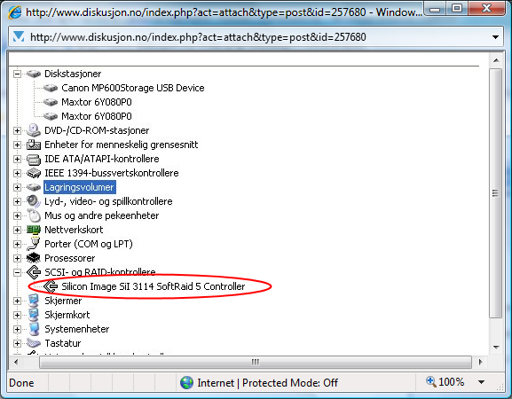Viewport: 512px width, 399px height.
Task: Click the Mus og andre pekeenheter mouse icon
Action: click(x=34, y=215)
